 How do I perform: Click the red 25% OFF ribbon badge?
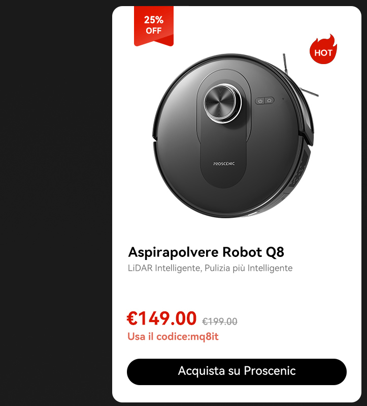tap(154, 26)
